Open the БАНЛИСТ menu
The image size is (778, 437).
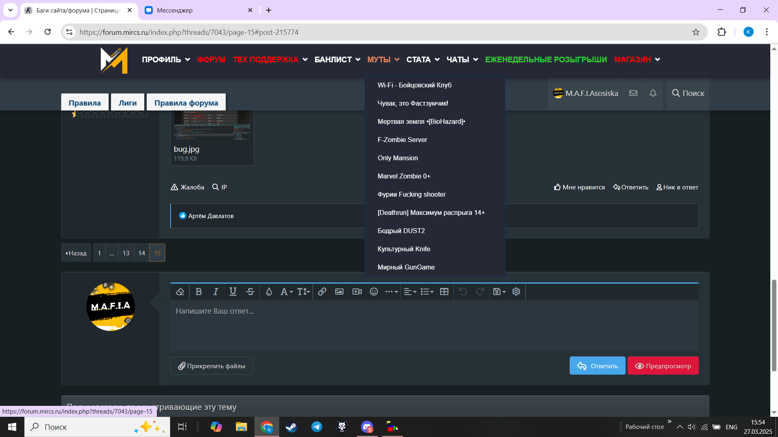pyautogui.click(x=337, y=59)
